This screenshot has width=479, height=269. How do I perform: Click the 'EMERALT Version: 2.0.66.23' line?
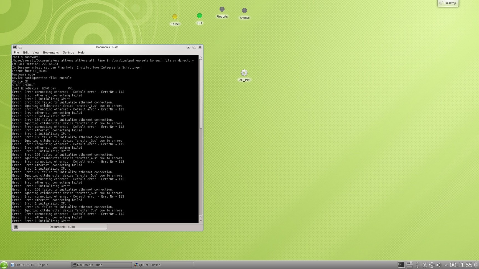coord(35,64)
